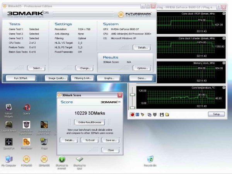Image resolution: width=232 pixels, height=174 pixels.
Task: Select the SpeedFan desktop icon
Action: click(9, 144)
